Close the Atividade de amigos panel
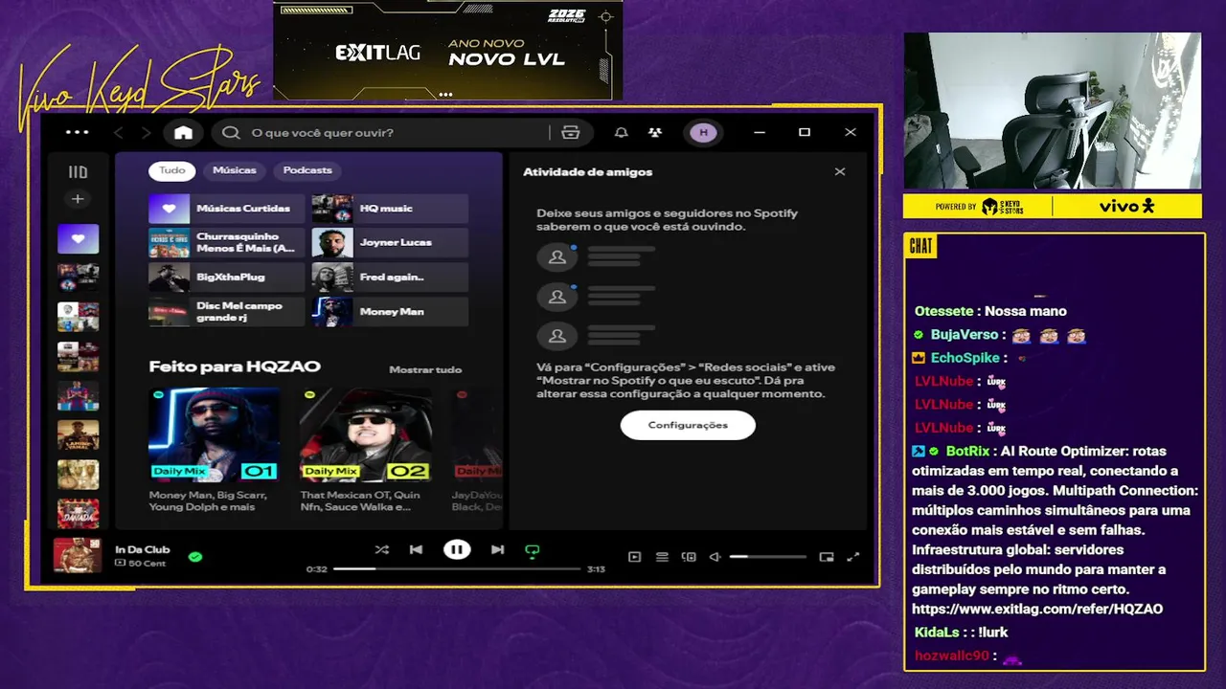The height and width of the screenshot is (689, 1226). tap(840, 171)
